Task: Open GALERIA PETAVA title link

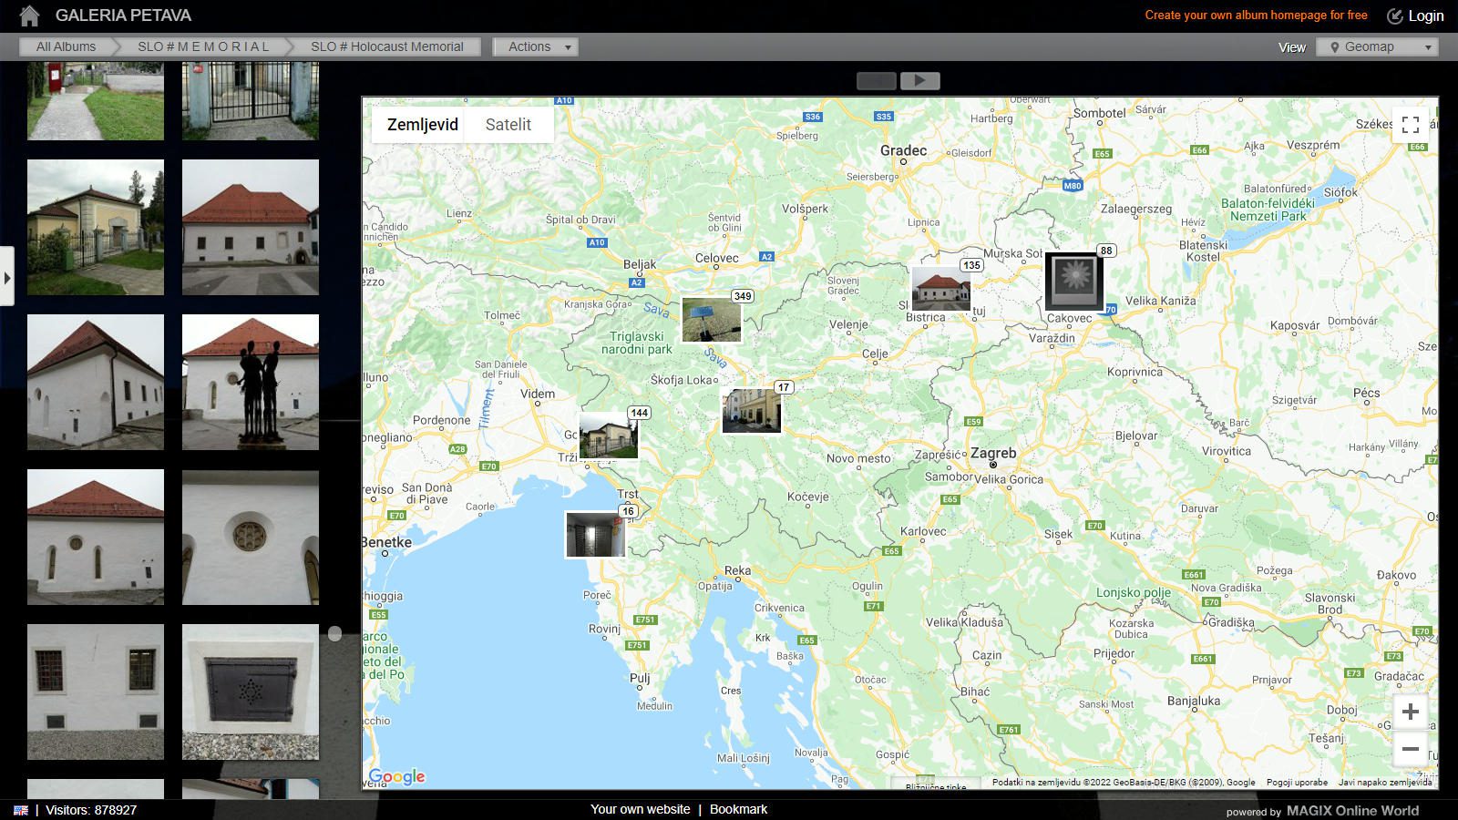Action: 123,15
